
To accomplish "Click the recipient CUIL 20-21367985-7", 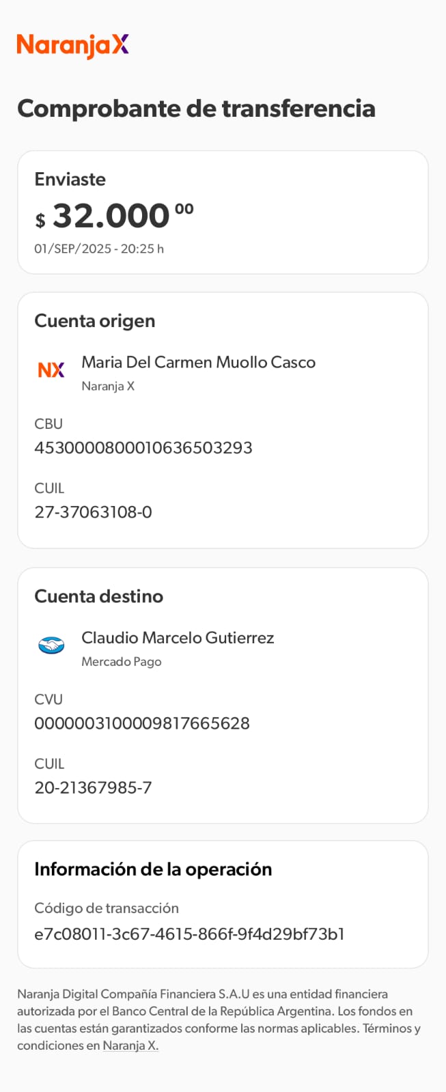I will (93, 787).
